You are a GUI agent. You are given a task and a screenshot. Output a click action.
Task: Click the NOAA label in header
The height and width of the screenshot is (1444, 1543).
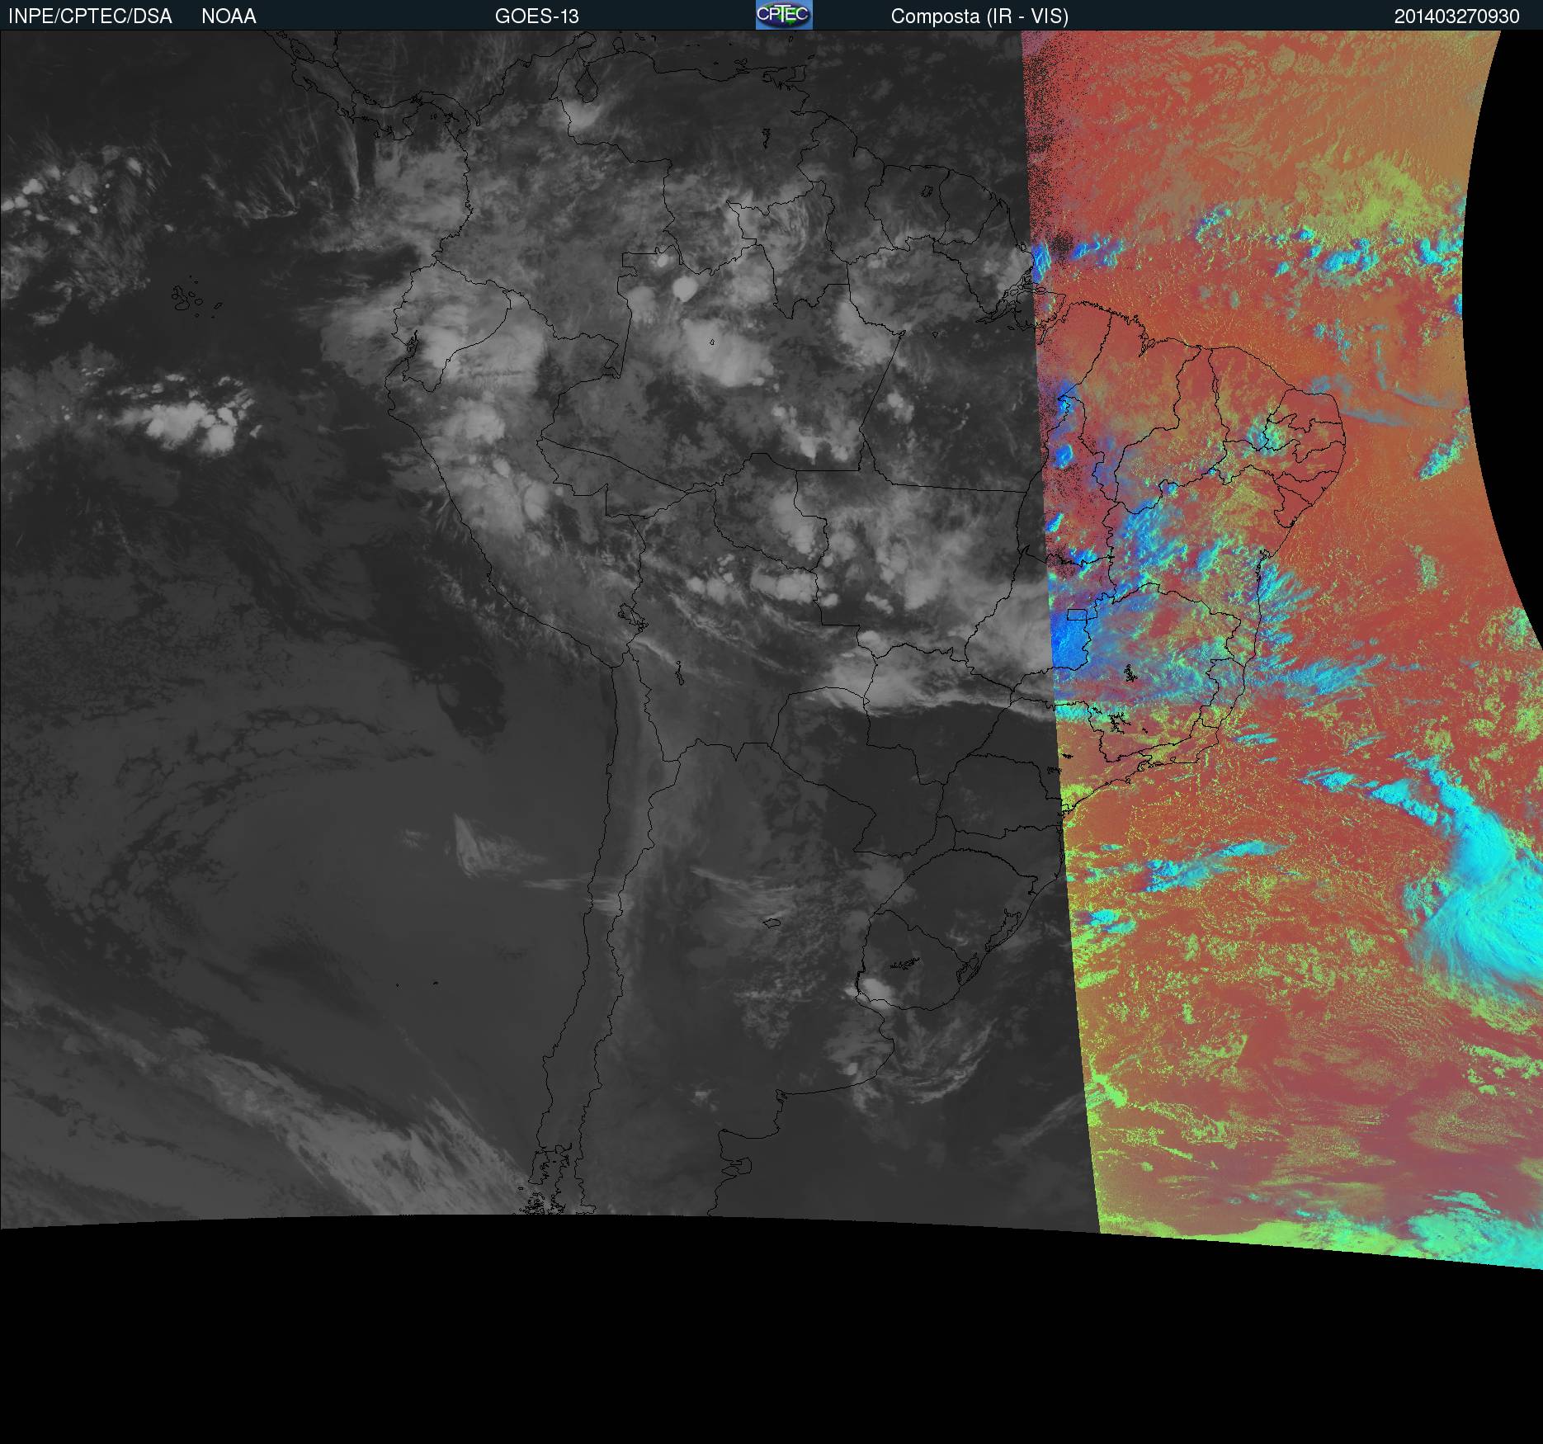[x=229, y=17]
